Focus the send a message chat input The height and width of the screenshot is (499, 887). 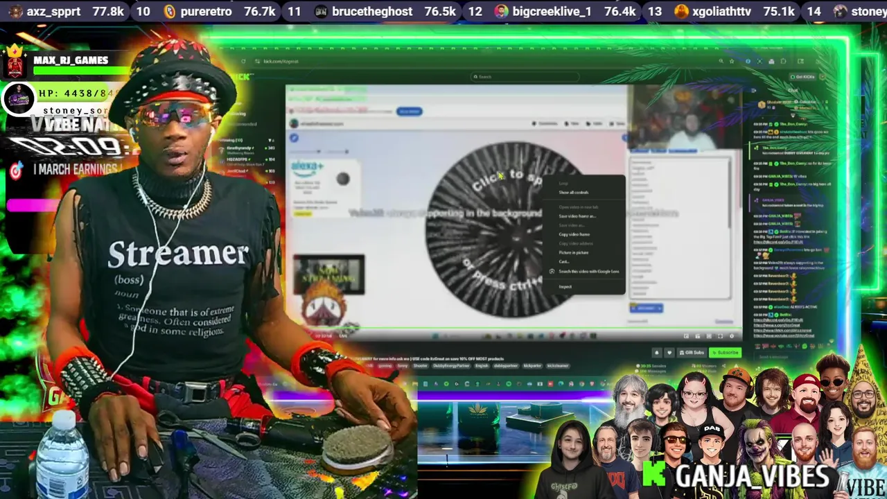tap(793, 357)
